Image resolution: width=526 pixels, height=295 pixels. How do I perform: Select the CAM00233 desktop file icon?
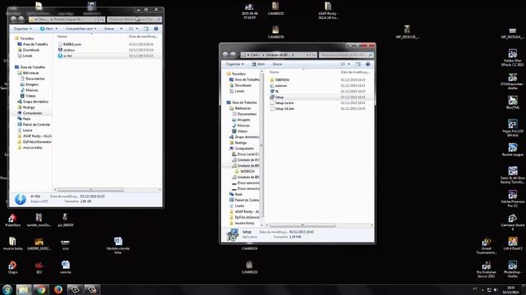[249, 267]
